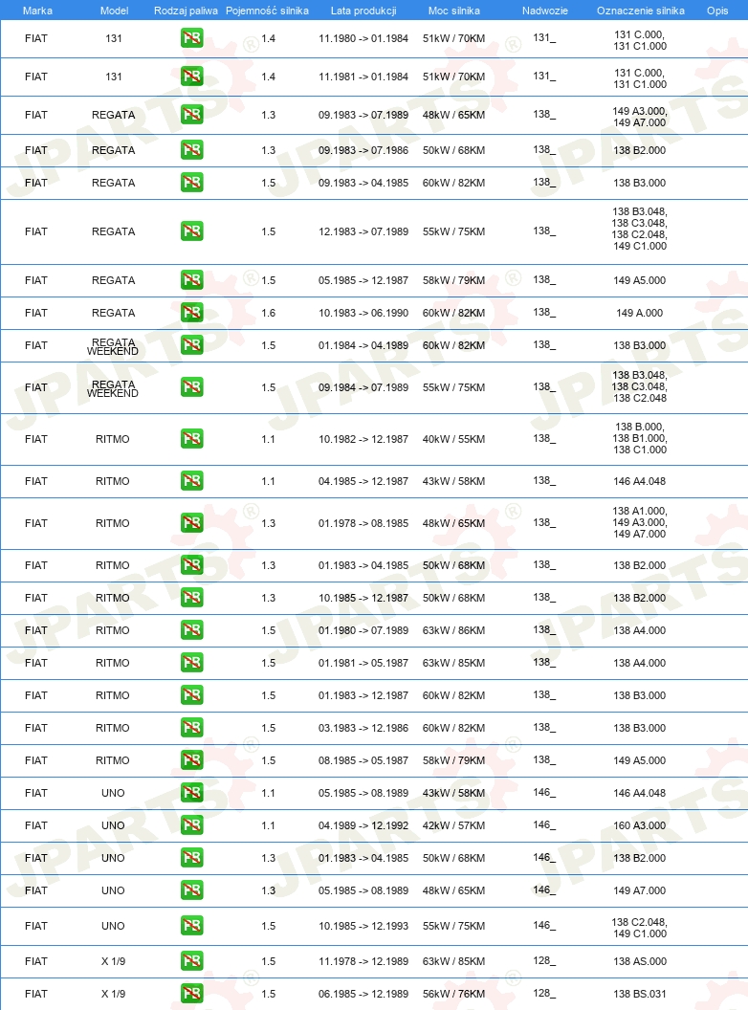The width and height of the screenshot is (748, 1010).
Task: Click the Moc silnika column header
Action: coord(454,11)
